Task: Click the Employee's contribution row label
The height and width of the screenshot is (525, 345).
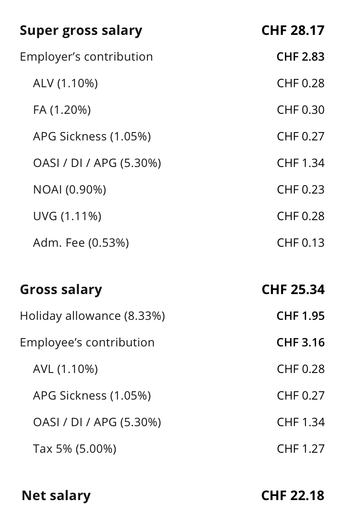Action: point(87,342)
